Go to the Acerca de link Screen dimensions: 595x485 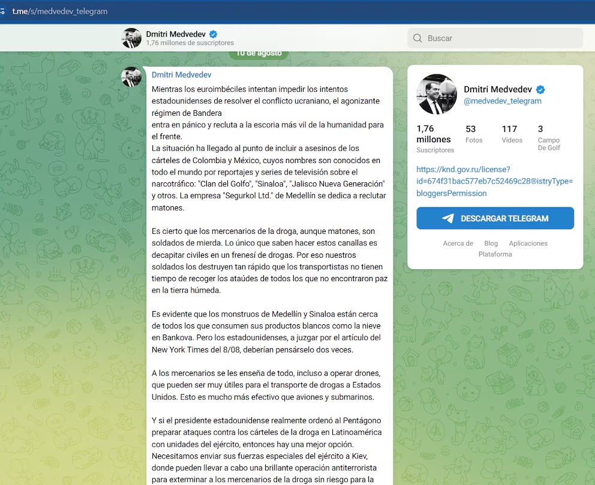pos(458,243)
